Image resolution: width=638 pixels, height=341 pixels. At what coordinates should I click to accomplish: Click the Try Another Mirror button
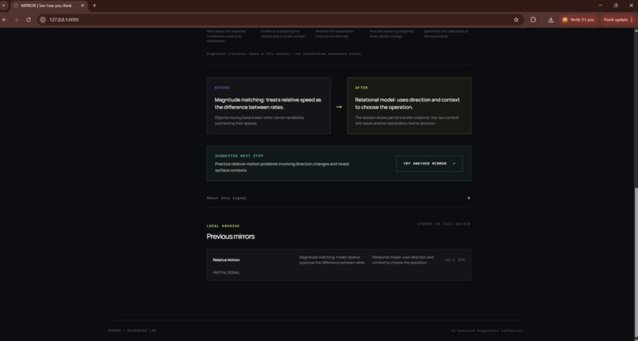click(x=429, y=164)
